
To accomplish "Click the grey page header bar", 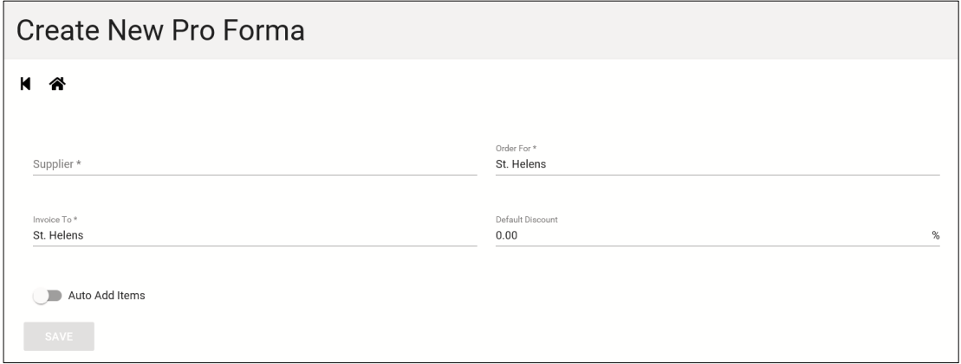I will coord(480,30).
